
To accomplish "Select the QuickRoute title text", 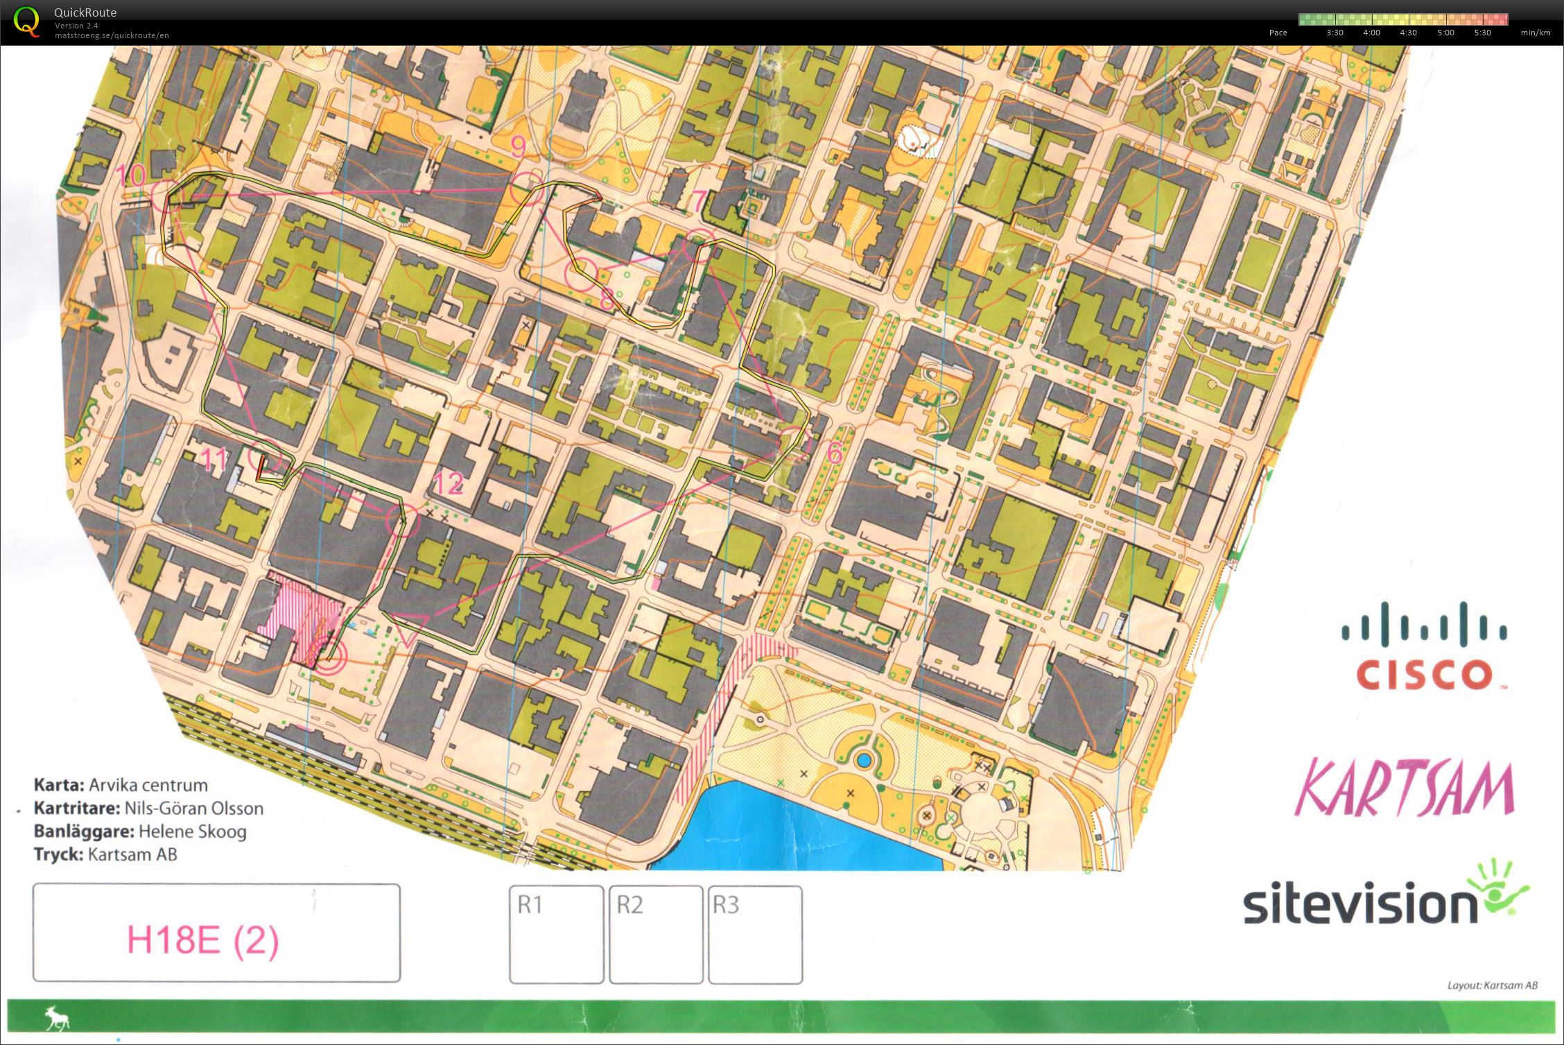I will (85, 12).
